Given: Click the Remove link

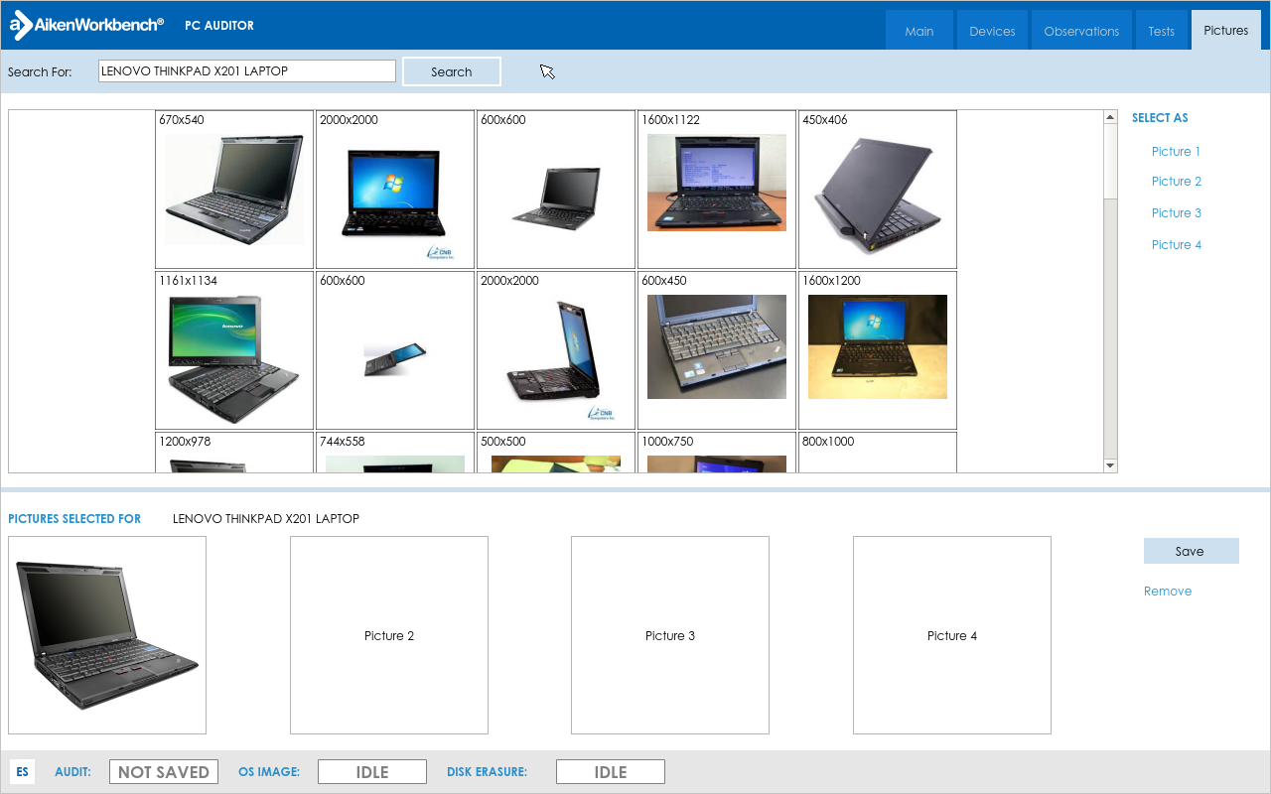Looking at the screenshot, I should click(1168, 592).
